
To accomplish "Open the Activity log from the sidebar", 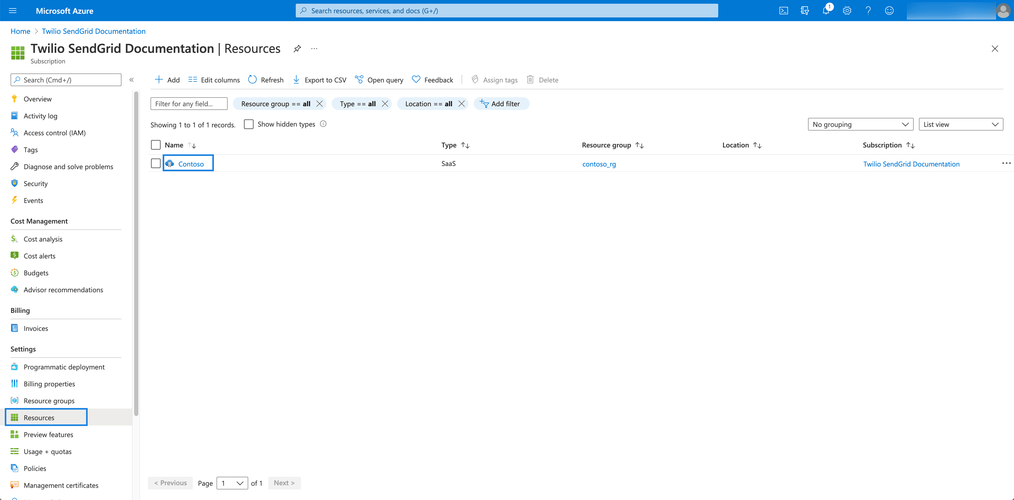I will point(40,115).
